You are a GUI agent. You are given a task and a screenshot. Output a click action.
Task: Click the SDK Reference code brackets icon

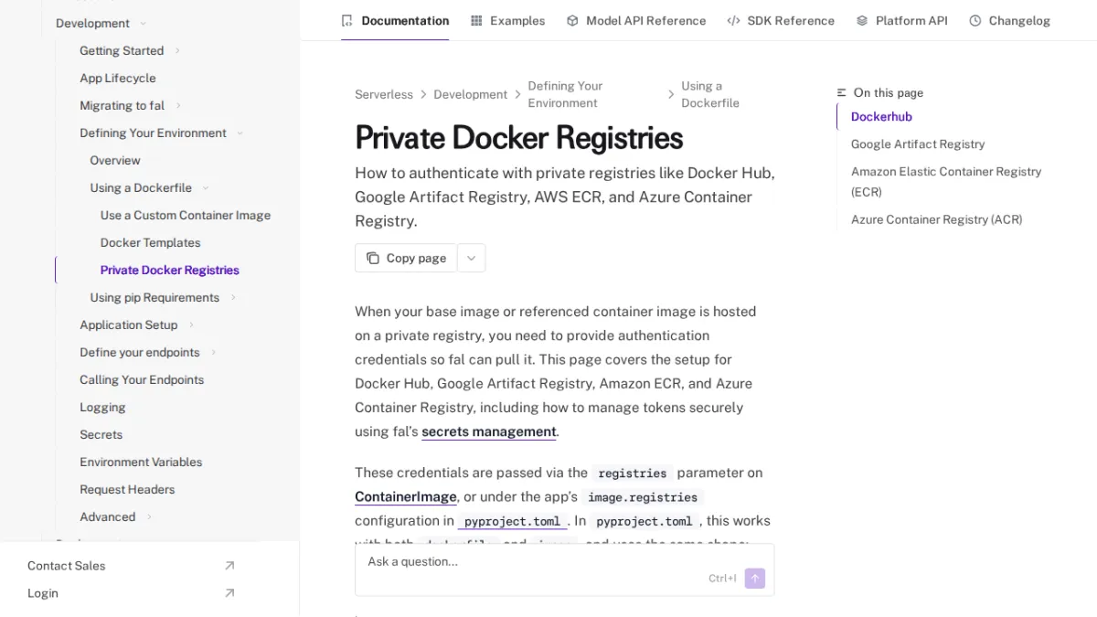click(733, 20)
